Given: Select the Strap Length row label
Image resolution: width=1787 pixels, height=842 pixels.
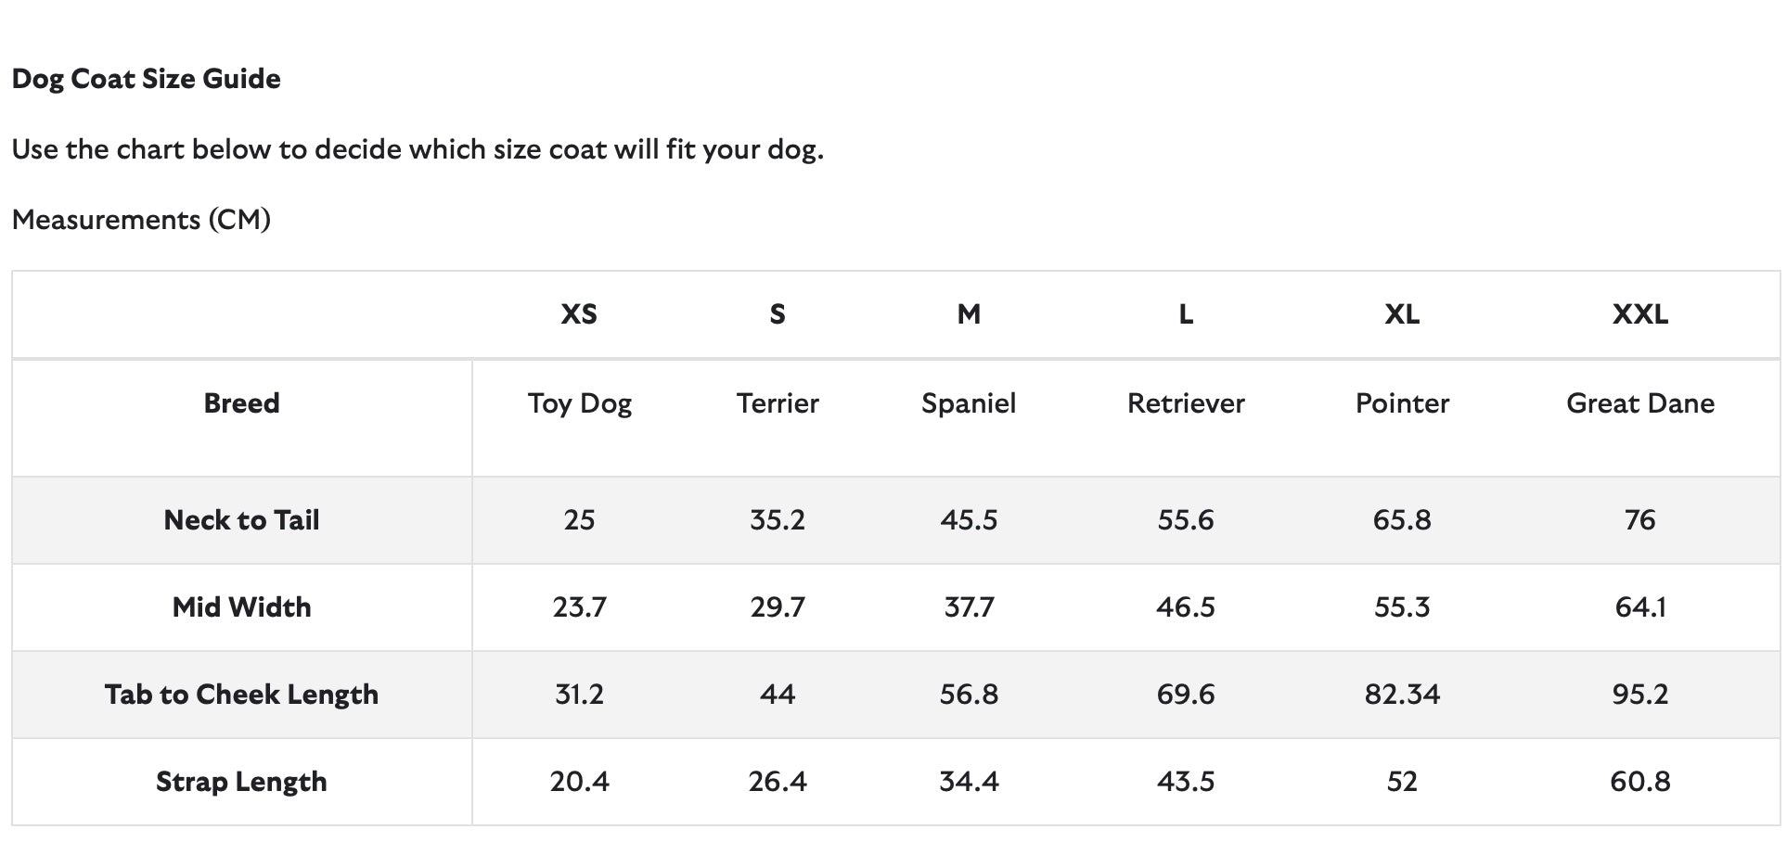Looking at the screenshot, I should click(241, 782).
